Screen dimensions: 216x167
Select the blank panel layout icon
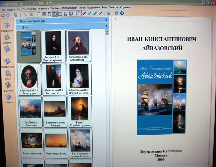tap(60, 14)
